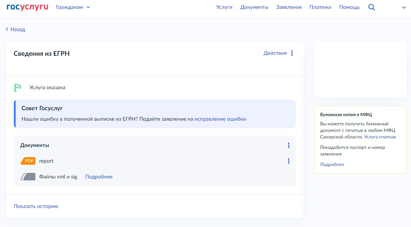Follow the Услуга платная link

point(380,137)
